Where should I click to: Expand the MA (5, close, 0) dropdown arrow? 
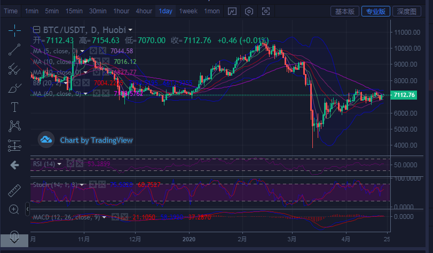click(x=82, y=51)
